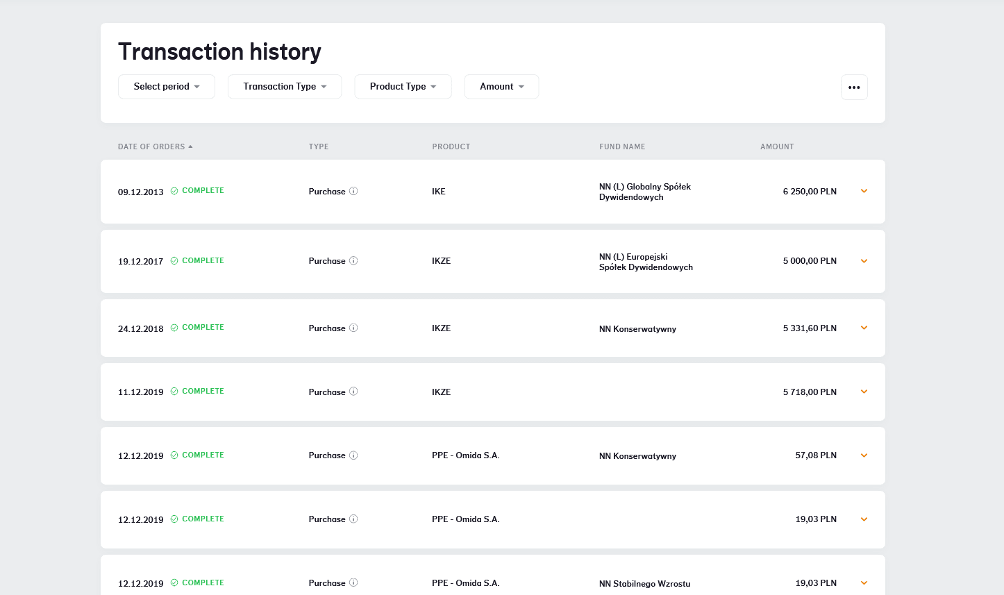
Task: Click info icon beside Purchase in 09.12.2013 row
Action: [353, 191]
